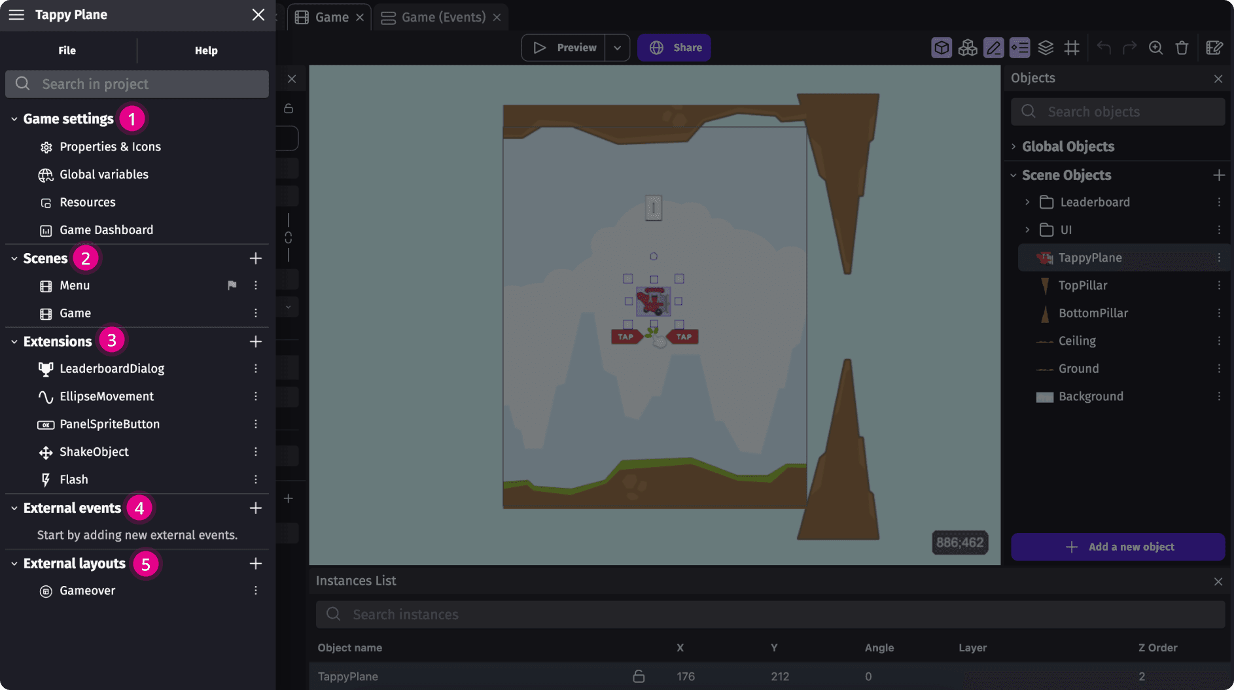Open the File menu
The image size is (1234, 690).
[67, 50]
